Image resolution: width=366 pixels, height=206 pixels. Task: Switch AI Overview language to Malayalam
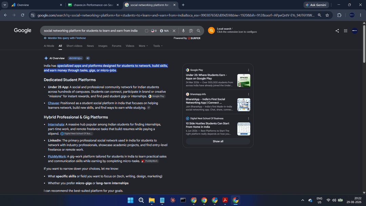click(x=75, y=58)
